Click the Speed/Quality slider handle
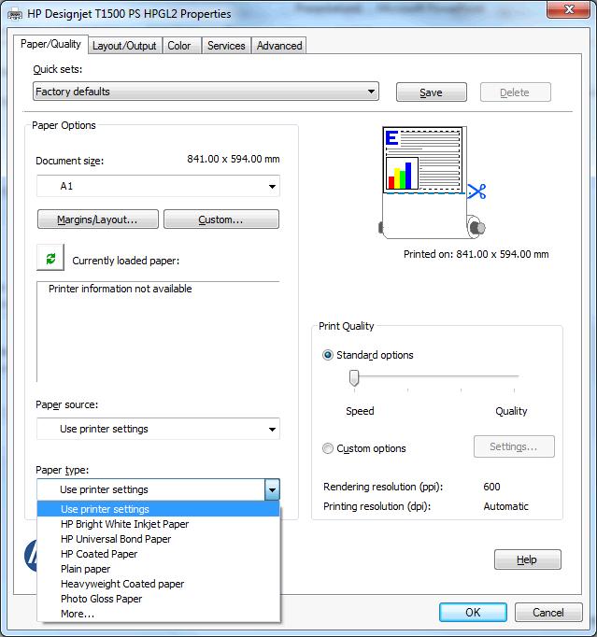This screenshot has height=637, width=597. coord(354,378)
